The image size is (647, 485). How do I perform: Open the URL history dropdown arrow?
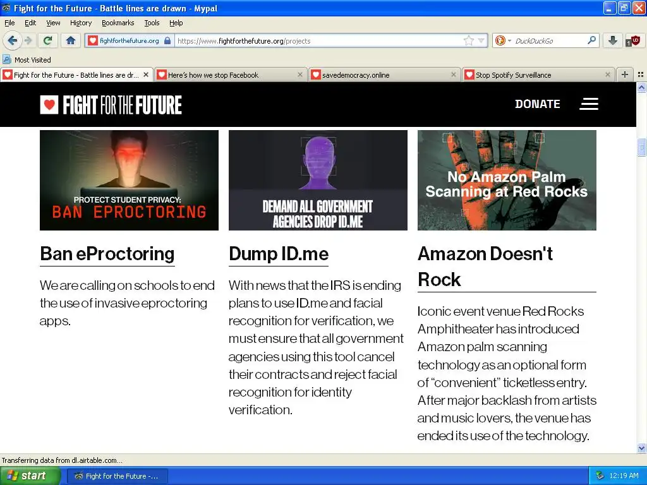(x=481, y=41)
